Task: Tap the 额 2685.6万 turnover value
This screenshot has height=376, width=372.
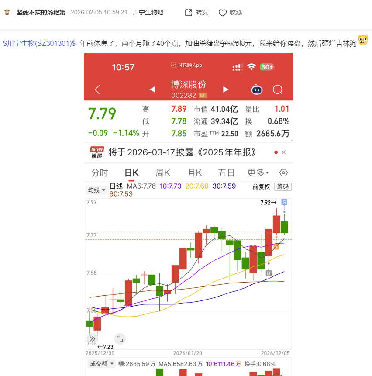Action: [267, 134]
